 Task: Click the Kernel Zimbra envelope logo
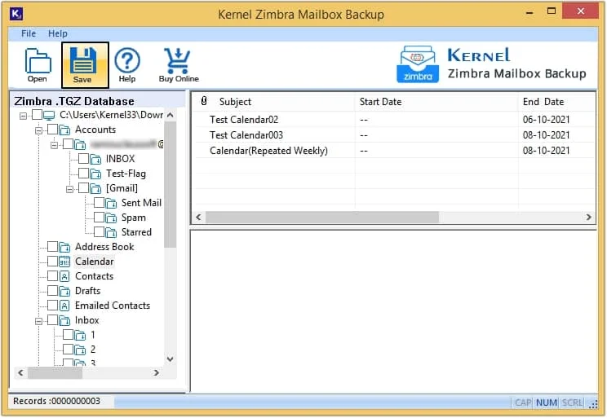click(x=418, y=64)
